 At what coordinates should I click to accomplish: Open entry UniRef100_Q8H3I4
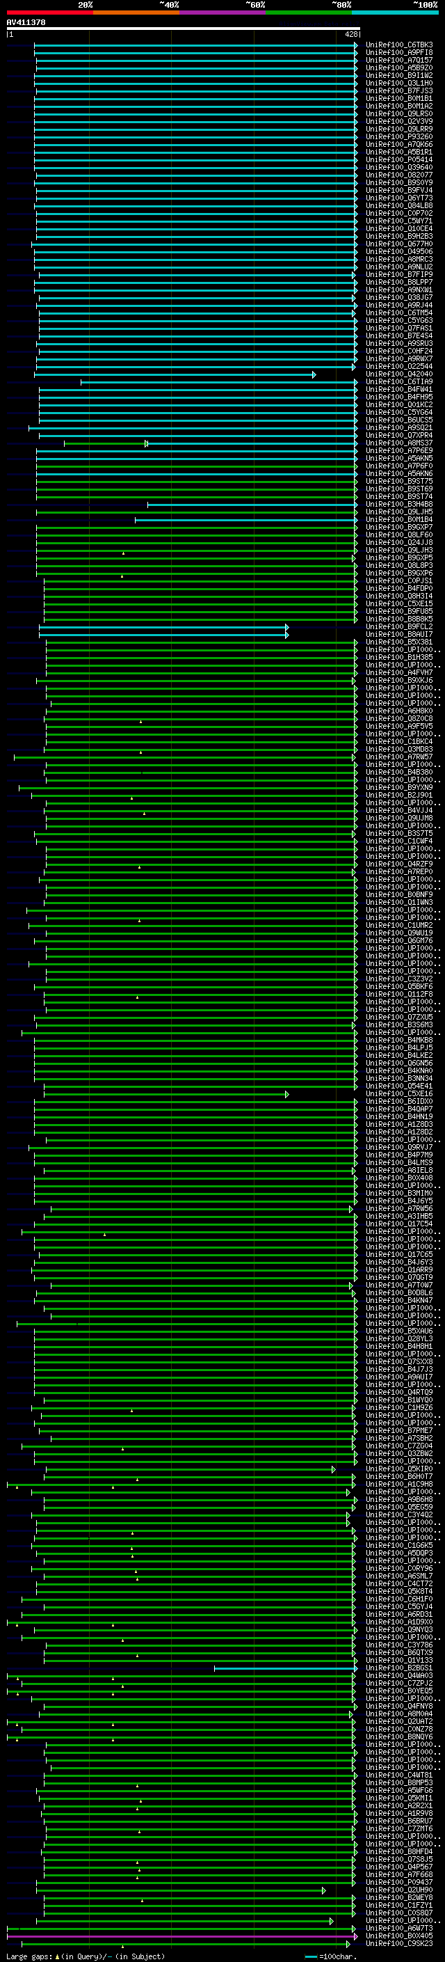click(x=399, y=596)
